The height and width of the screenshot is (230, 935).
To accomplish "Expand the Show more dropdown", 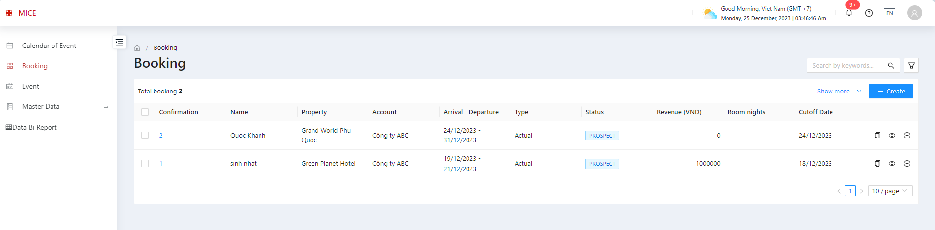I will (x=839, y=92).
